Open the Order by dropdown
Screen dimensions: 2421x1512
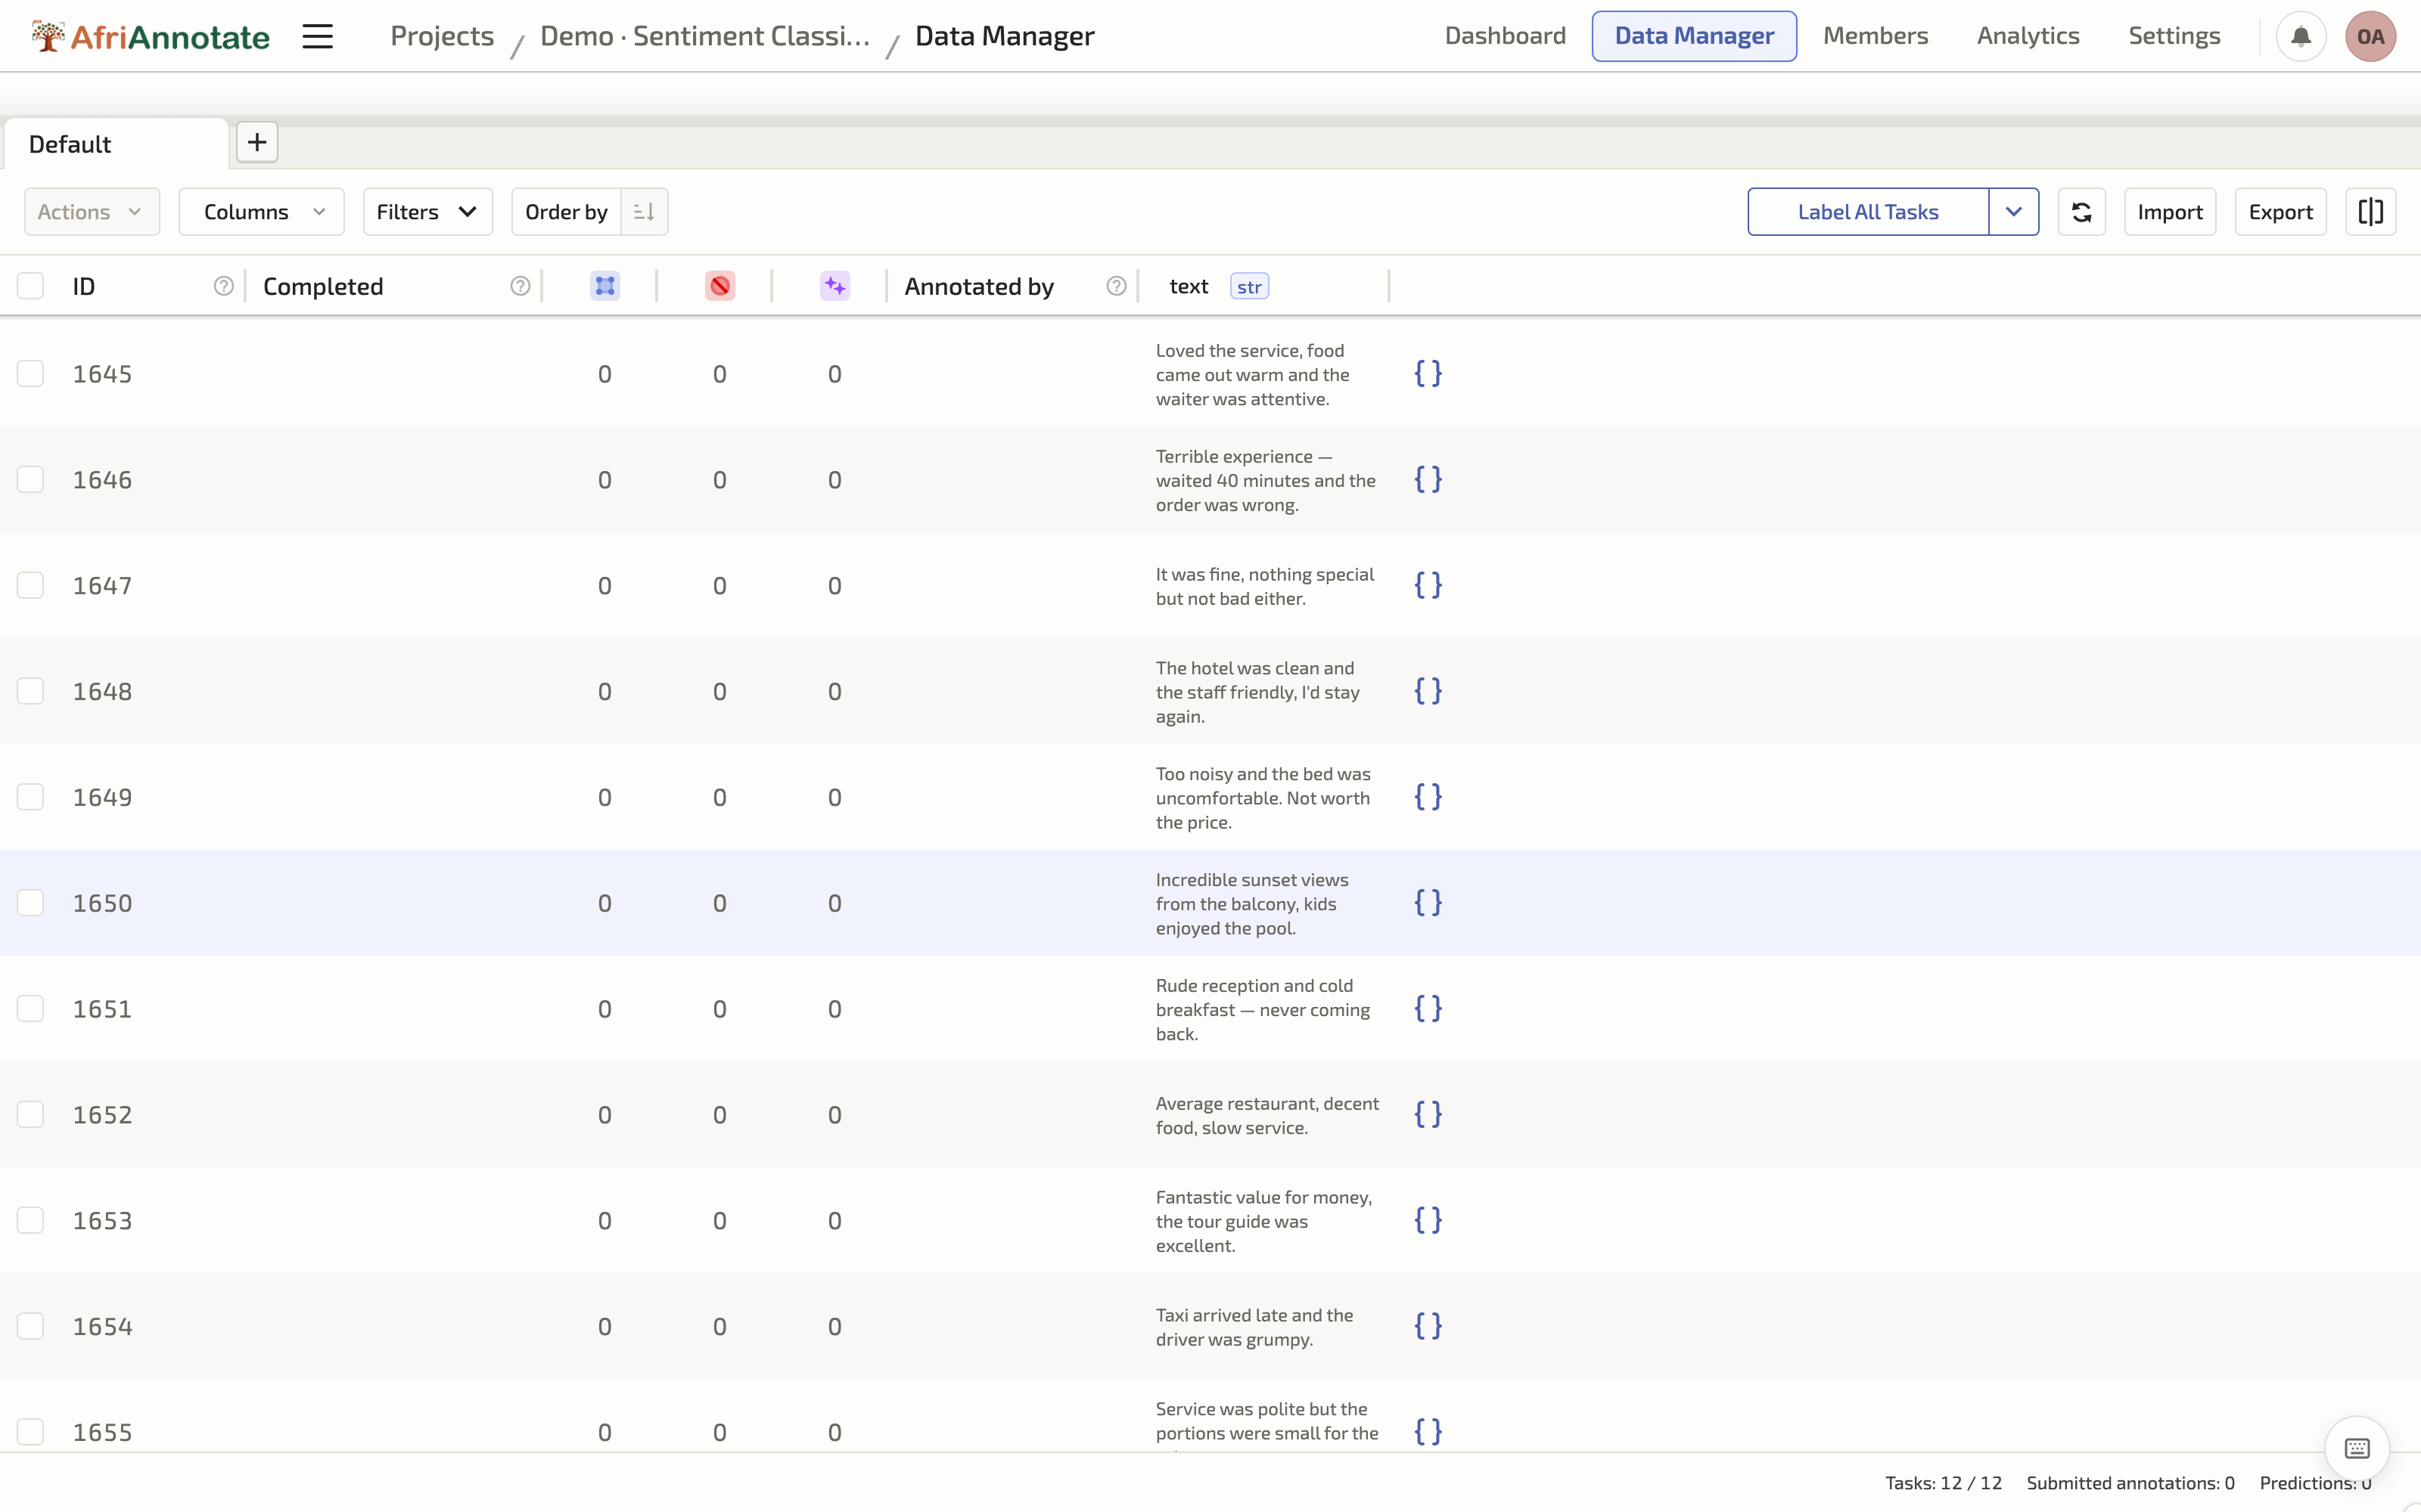[566, 212]
